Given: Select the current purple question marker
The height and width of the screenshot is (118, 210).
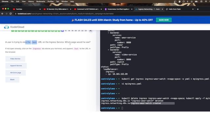Looking at the screenshot, I should tap(62, 30).
